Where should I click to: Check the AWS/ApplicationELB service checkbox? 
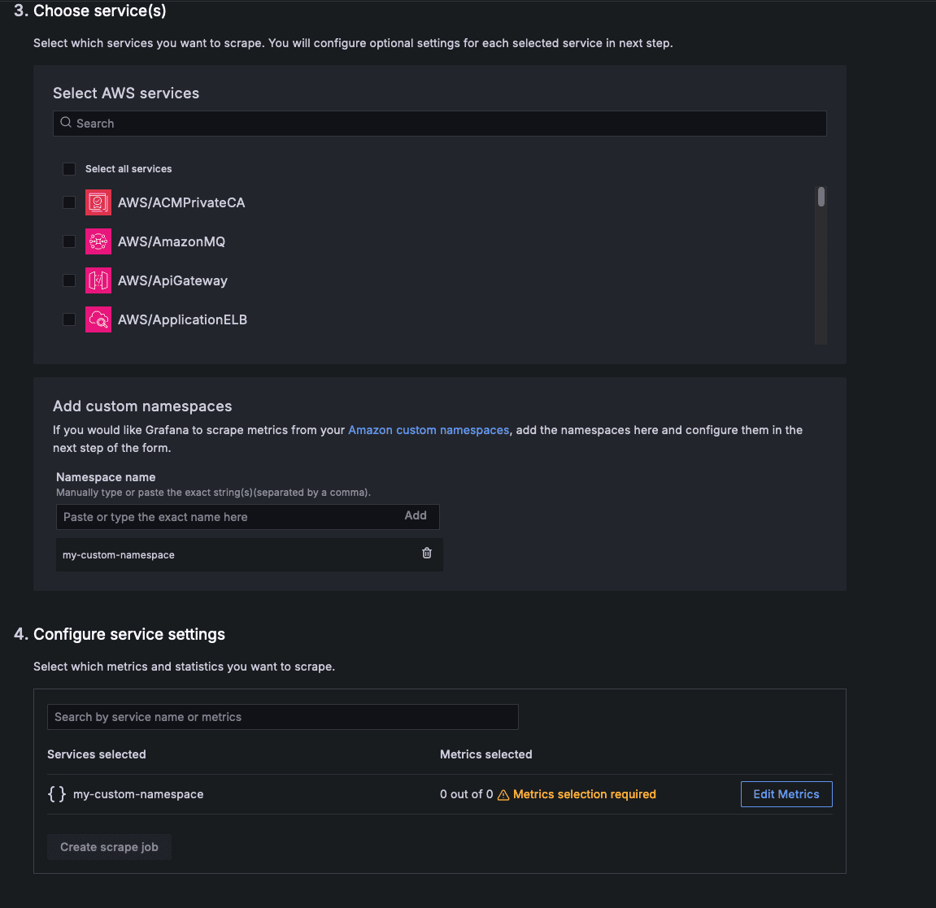click(68, 319)
